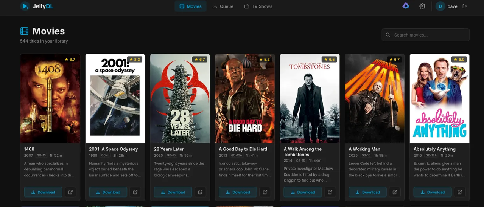Click the magnifier icon in the search box
This screenshot has width=484, height=207.
point(388,35)
